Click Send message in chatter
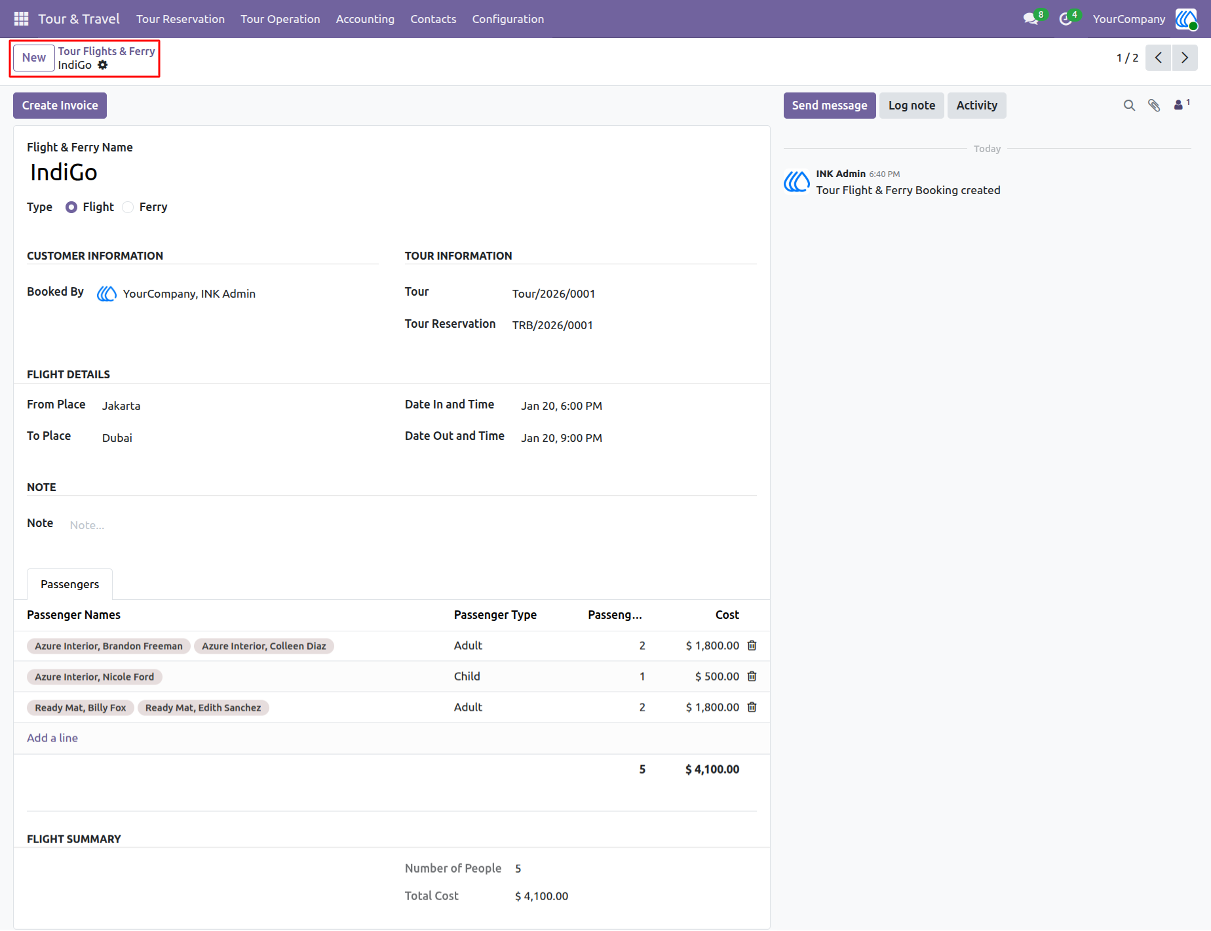Image resolution: width=1211 pixels, height=931 pixels. click(x=830, y=106)
